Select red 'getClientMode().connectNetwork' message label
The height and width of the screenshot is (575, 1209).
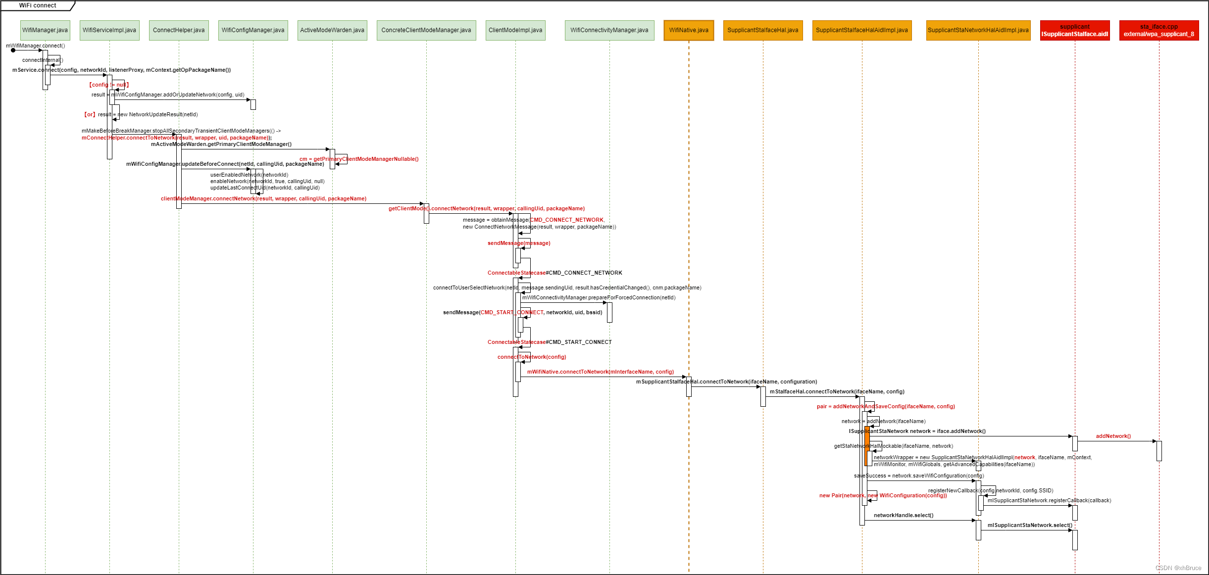pos(487,208)
